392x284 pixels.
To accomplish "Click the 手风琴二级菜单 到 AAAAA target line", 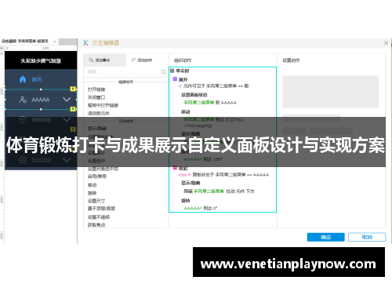I will 210,103.
